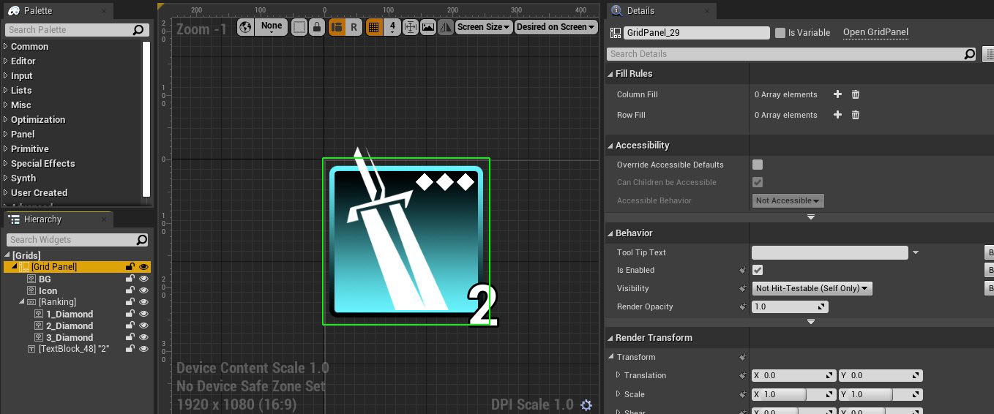Toggle dashed outlines button in viewport toolbar
The height and width of the screenshot is (414, 994).
[x=299, y=27]
